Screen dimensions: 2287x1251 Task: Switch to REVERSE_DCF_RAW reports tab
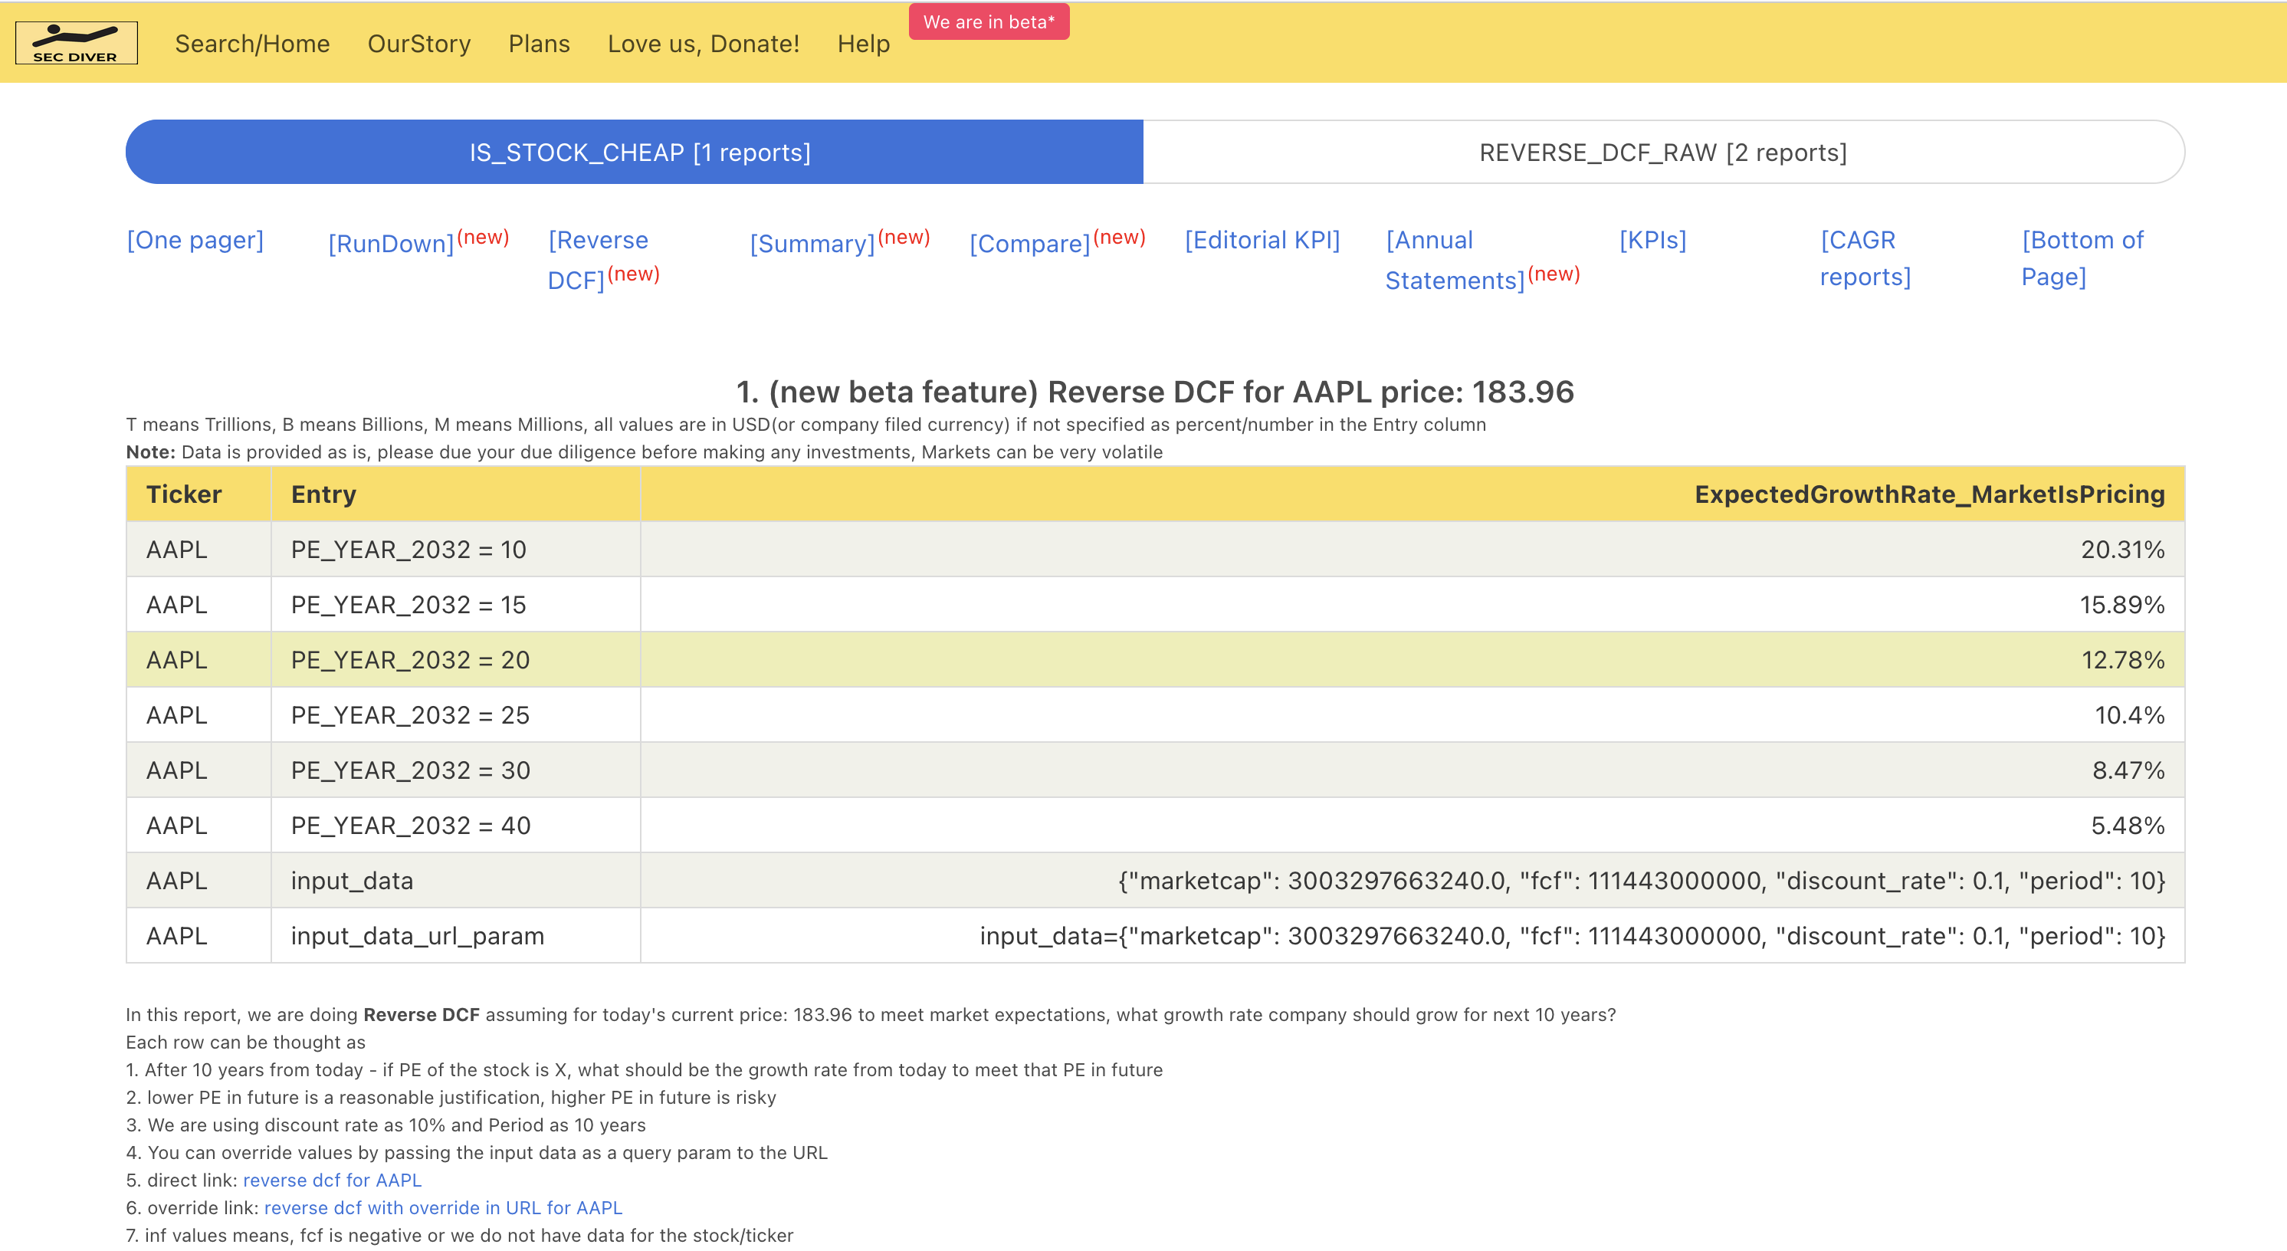[1664, 152]
